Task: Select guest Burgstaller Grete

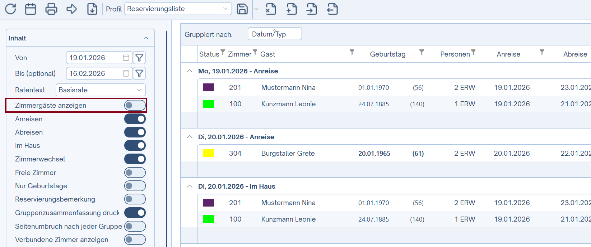Action: pos(288,153)
